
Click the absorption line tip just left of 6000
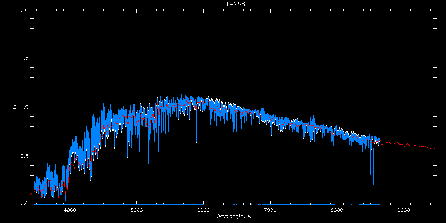196,149
